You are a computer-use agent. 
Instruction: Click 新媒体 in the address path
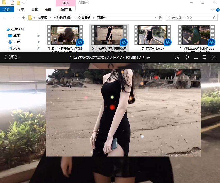(101, 18)
